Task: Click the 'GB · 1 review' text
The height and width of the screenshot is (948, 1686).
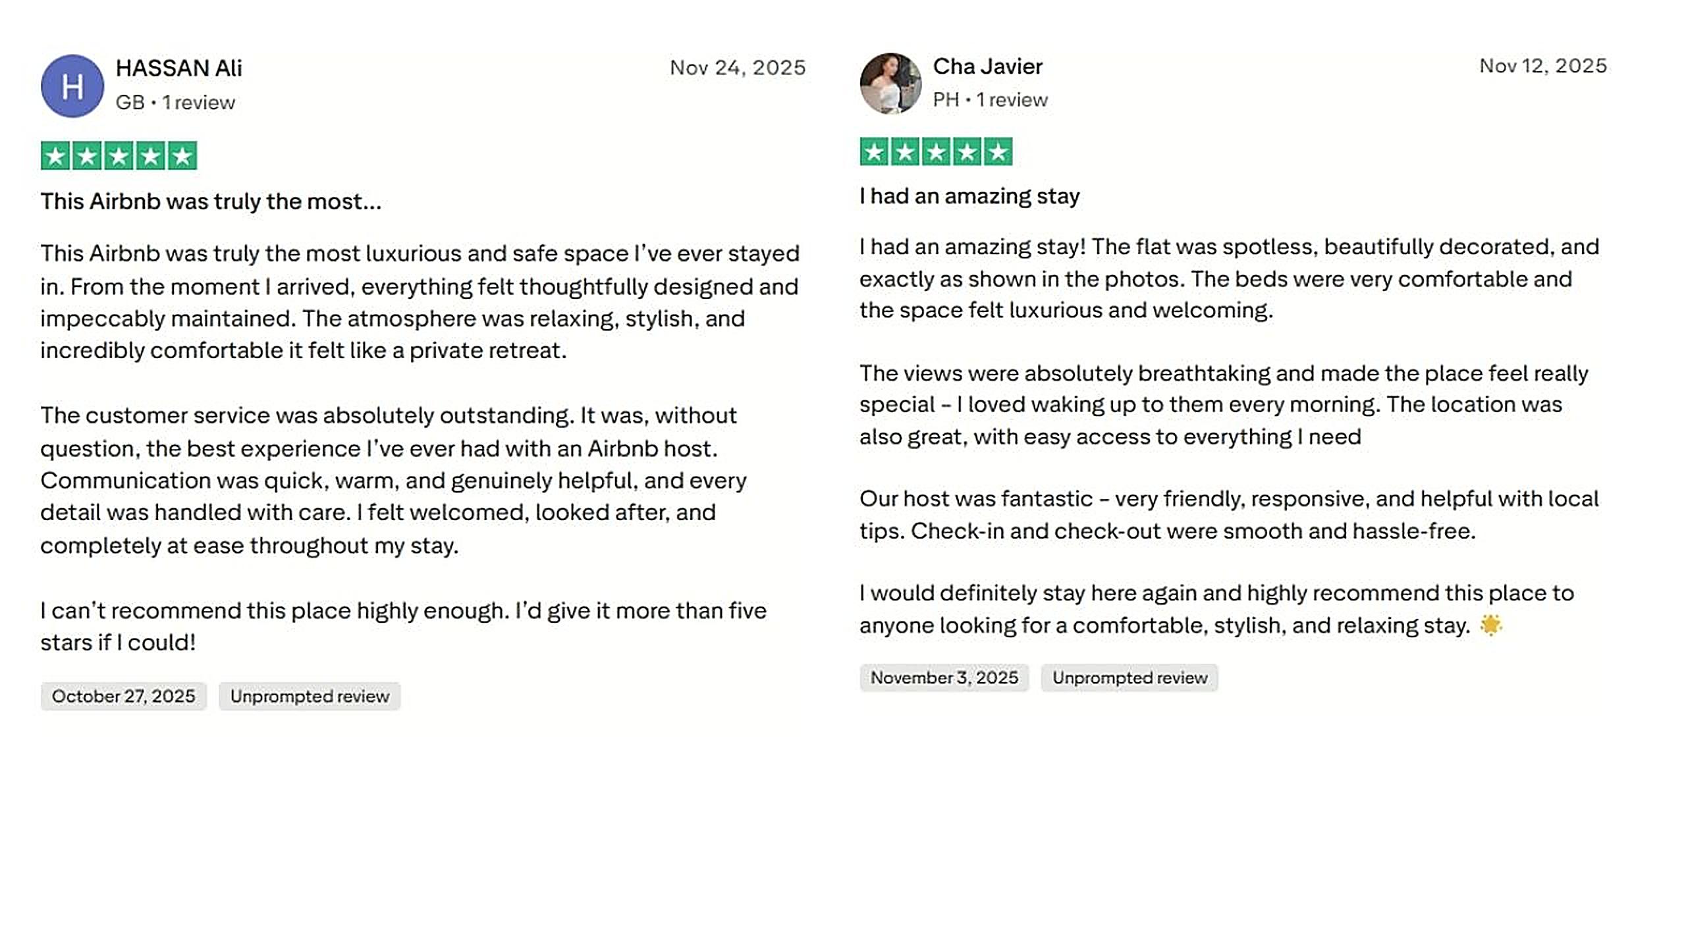Action: tap(175, 103)
